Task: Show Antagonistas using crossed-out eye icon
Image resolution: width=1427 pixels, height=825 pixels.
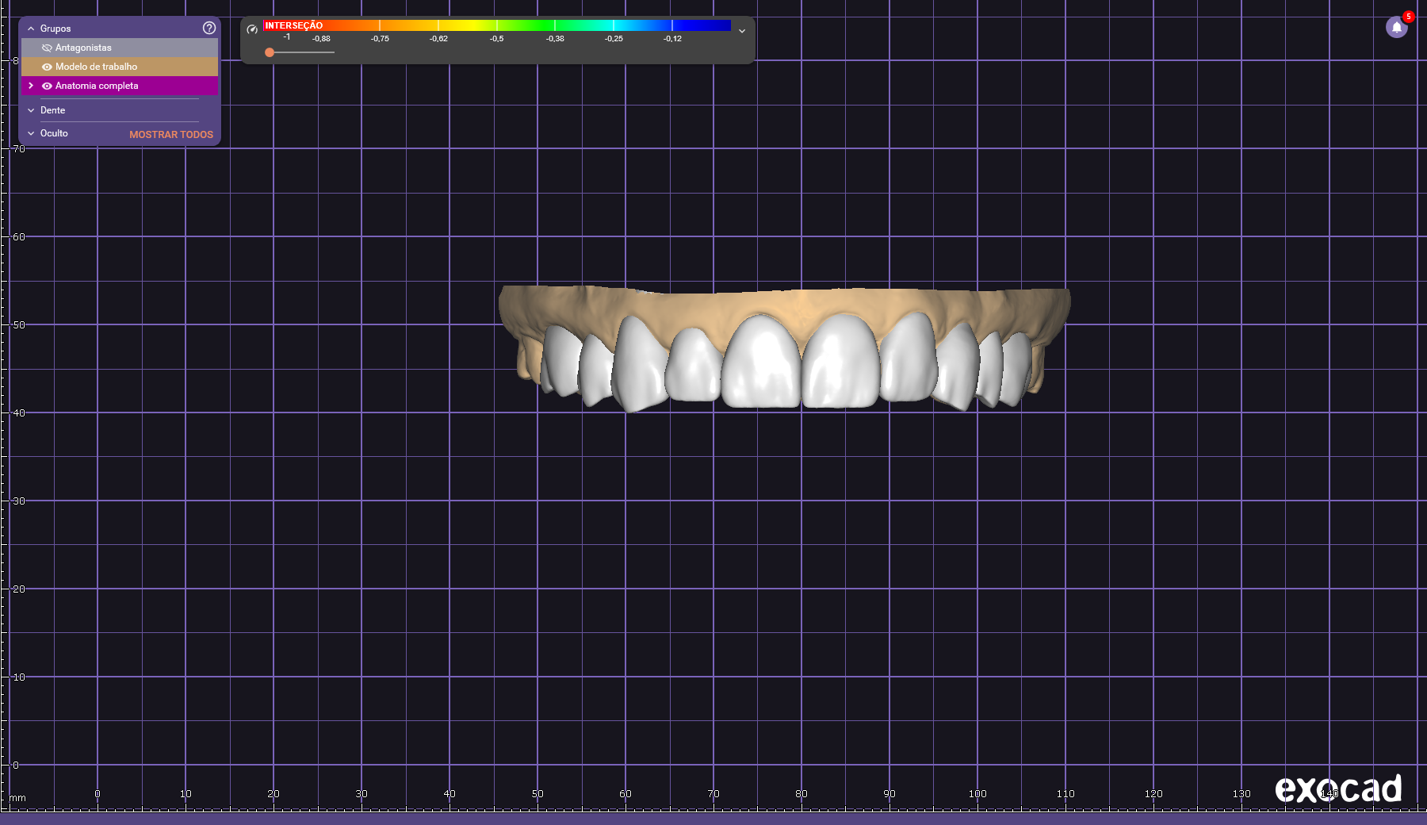Action: coord(47,48)
